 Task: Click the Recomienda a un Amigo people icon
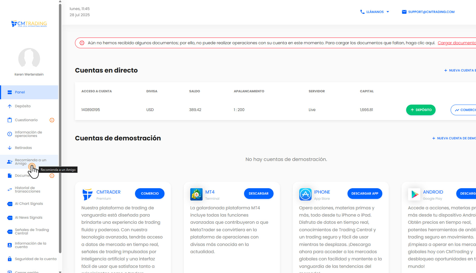coord(10,162)
